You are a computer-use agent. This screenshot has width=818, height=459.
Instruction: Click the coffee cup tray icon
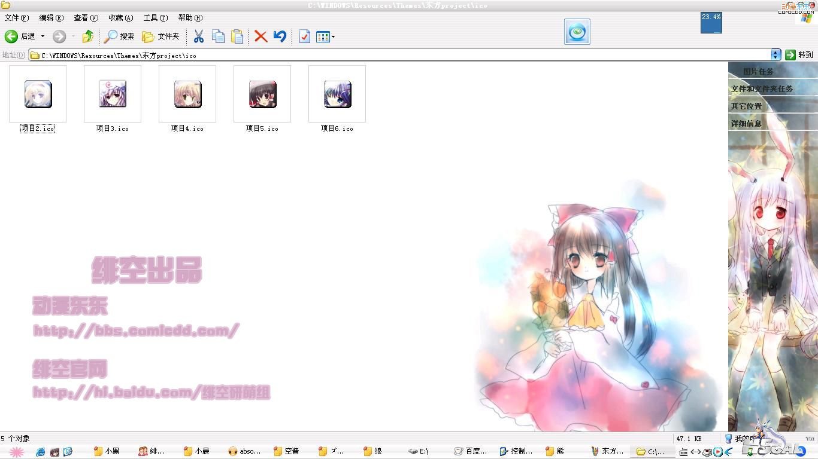pos(707,452)
